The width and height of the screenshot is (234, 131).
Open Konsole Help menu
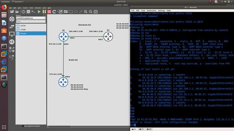[169, 11]
